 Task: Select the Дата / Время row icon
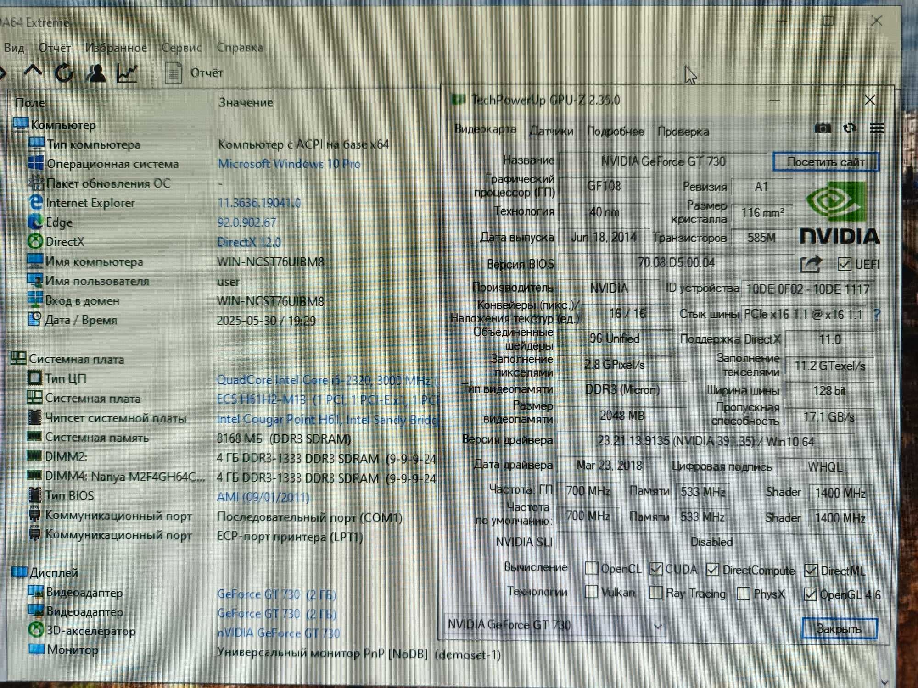[34, 319]
